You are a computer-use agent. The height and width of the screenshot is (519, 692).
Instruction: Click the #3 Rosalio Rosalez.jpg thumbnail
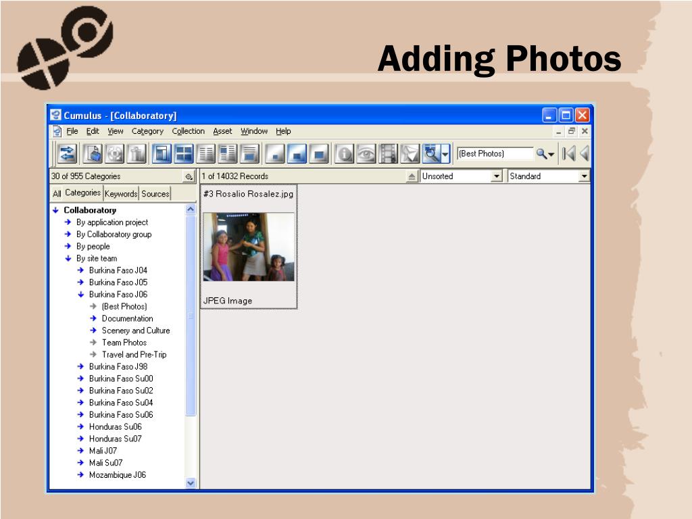click(x=249, y=247)
